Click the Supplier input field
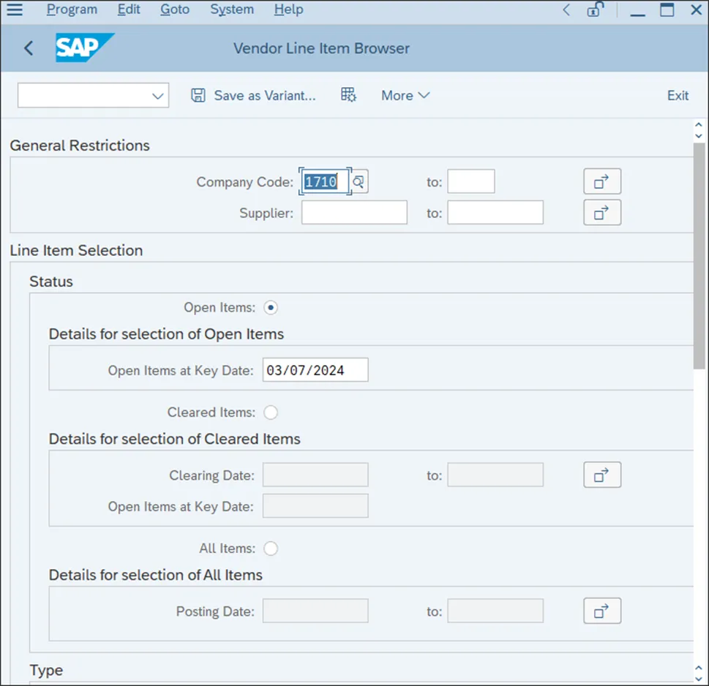The height and width of the screenshot is (686, 709). point(354,213)
